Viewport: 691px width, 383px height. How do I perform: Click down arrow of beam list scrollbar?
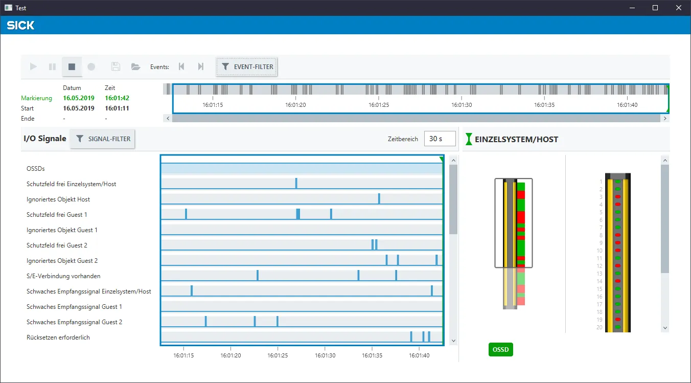[665, 328]
